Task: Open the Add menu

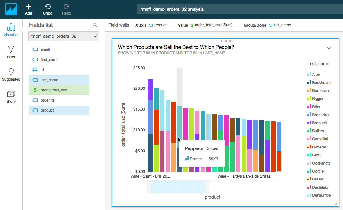Action: point(28,9)
